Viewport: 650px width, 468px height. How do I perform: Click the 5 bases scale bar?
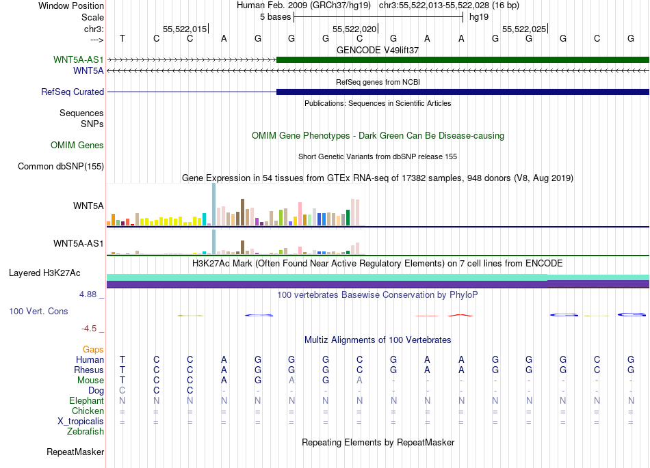pyautogui.click(x=378, y=17)
